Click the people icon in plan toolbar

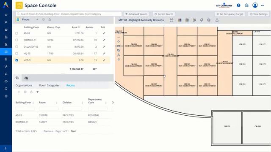click(171, 20)
